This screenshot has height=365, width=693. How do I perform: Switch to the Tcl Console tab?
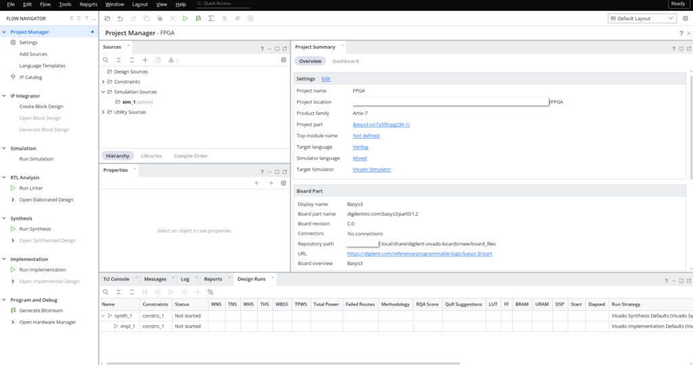[116, 279]
